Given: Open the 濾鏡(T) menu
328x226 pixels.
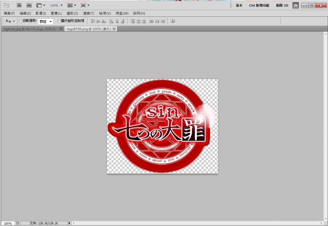Looking at the screenshot, I should click(x=88, y=13).
